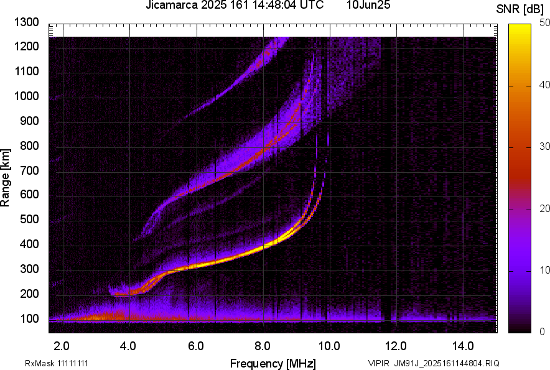
Task: Click the frequency tick label '10.0'
Action: 329,346
